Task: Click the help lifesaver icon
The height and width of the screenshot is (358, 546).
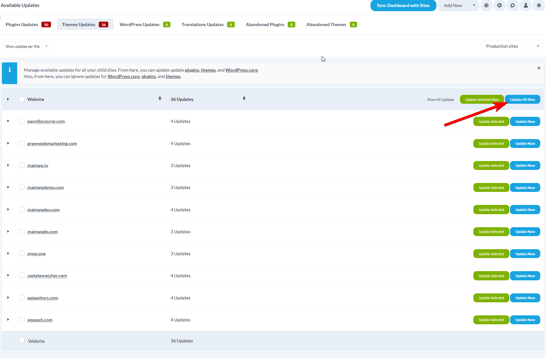Action: point(499,5)
